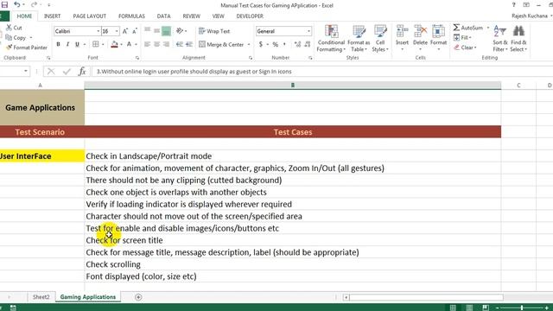553x311 pixels.
Task: Select column B header
Action: point(293,85)
